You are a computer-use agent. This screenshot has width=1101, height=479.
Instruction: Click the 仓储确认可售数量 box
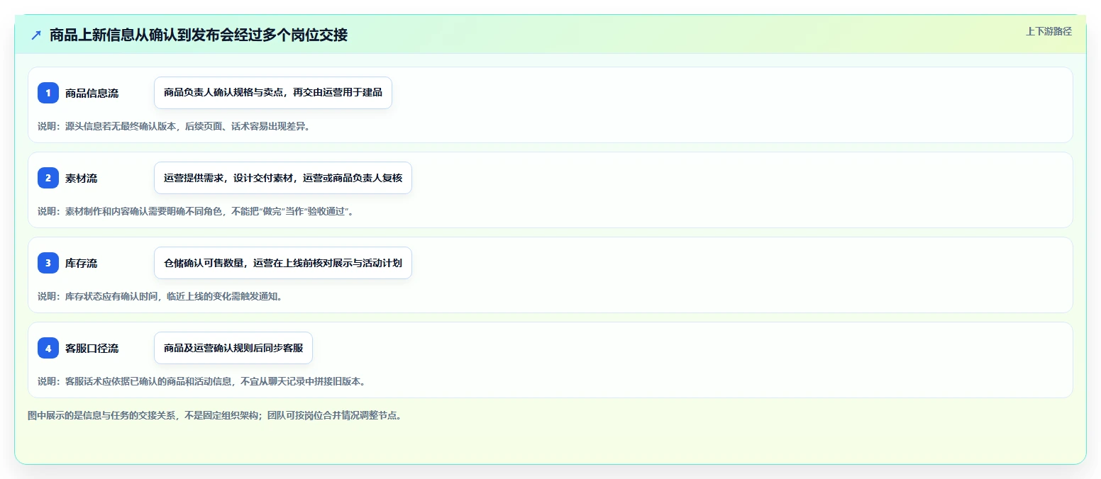pos(283,263)
